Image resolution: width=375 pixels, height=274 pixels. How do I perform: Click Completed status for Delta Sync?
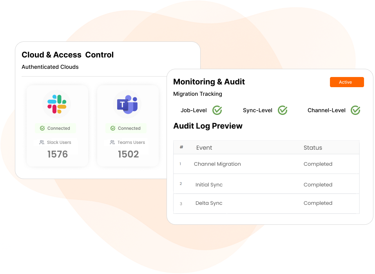pyautogui.click(x=318, y=203)
